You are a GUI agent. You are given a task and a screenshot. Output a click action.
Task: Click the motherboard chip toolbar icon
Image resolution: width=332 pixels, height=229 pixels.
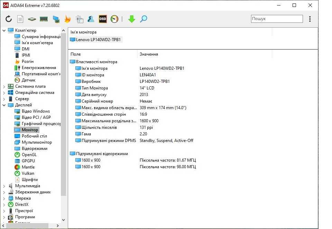point(32,19)
